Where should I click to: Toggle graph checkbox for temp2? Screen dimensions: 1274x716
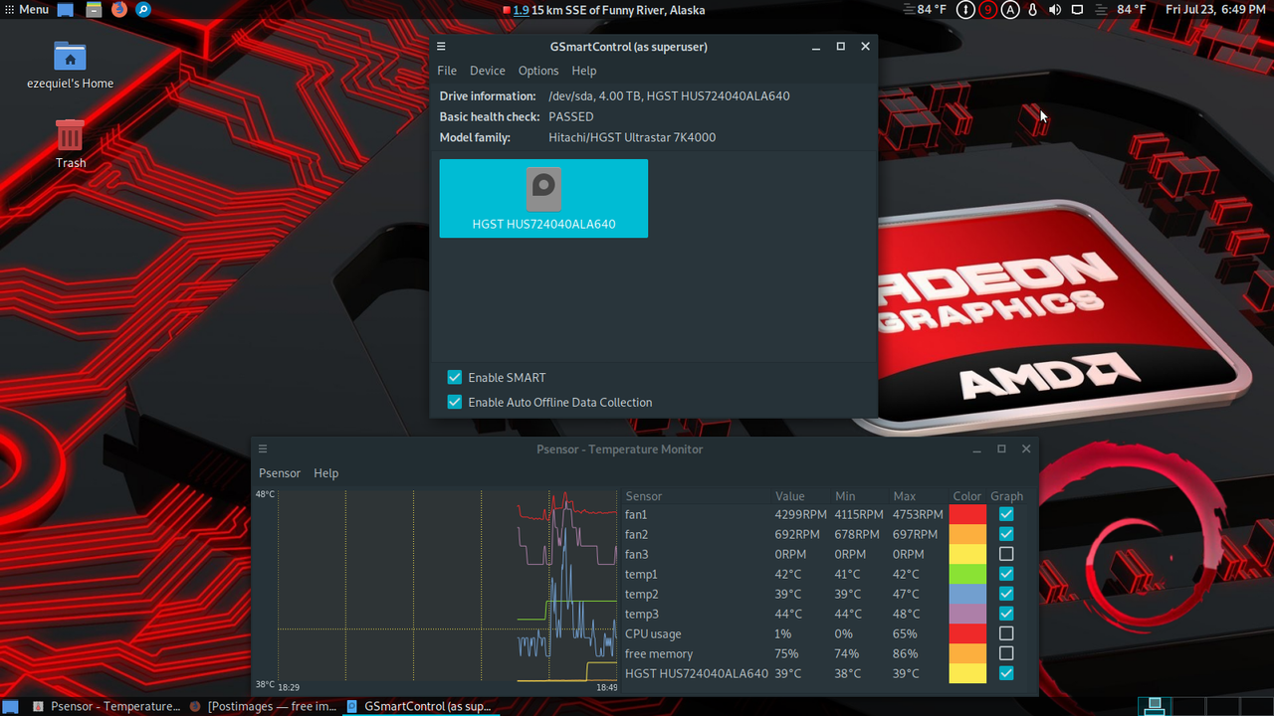[1006, 594]
